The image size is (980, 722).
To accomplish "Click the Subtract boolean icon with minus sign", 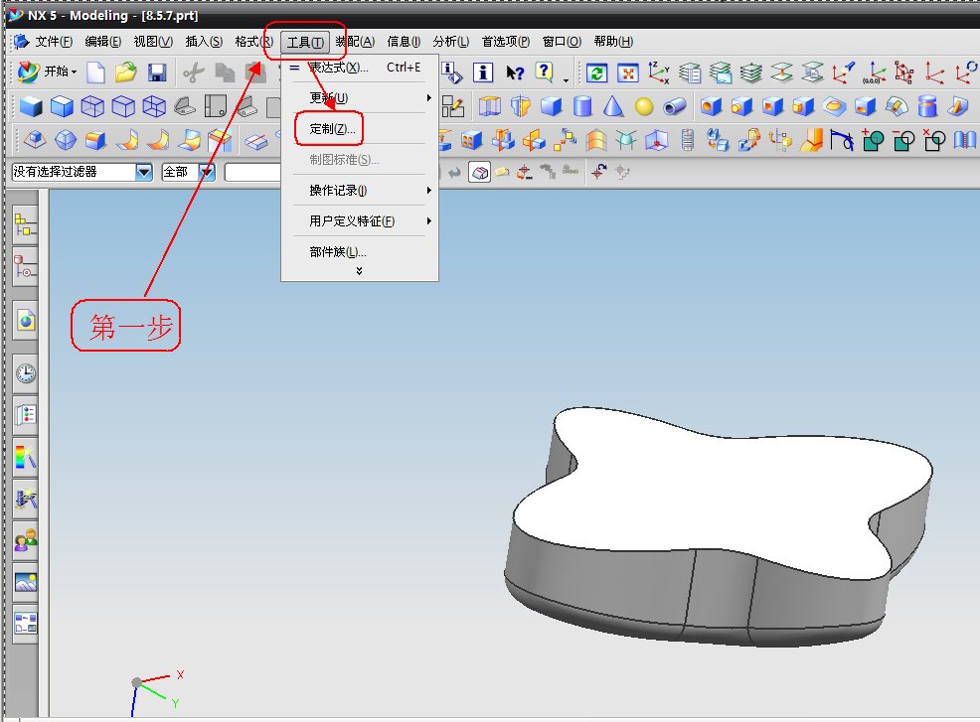I will [x=903, y=141].
